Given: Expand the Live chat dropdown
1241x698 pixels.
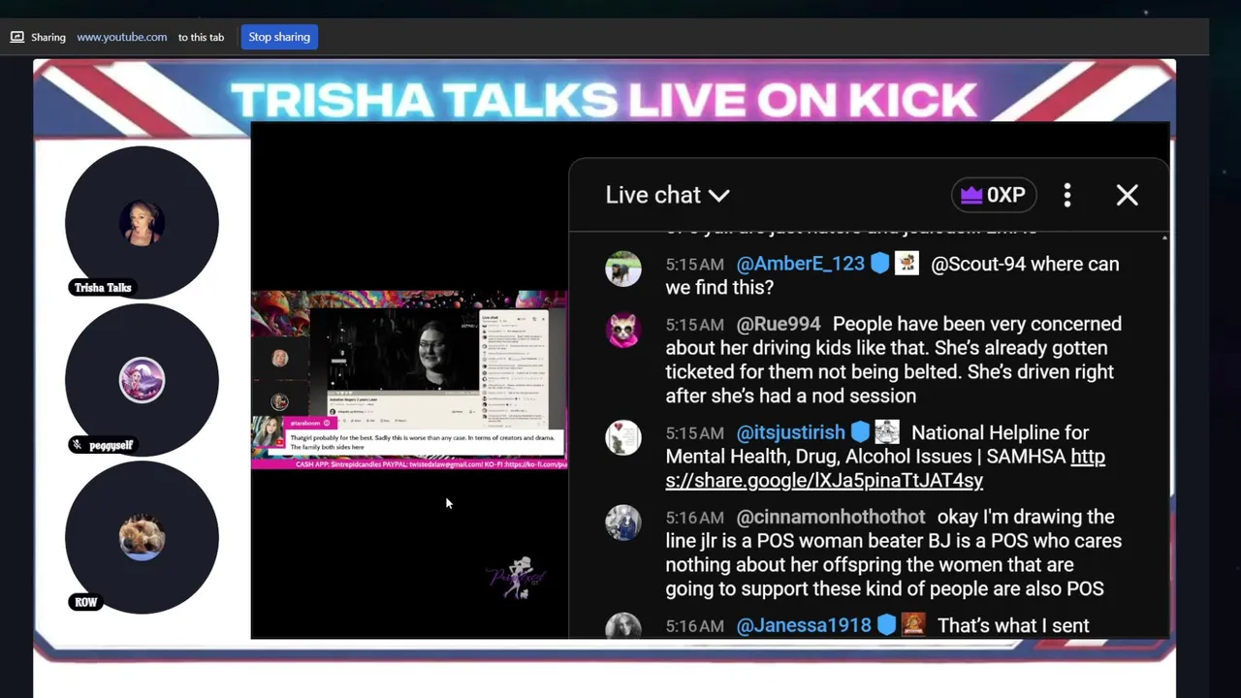Looking at the screenshot, I should pos(667,195).
